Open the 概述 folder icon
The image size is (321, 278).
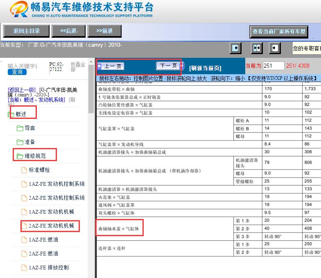11,114
